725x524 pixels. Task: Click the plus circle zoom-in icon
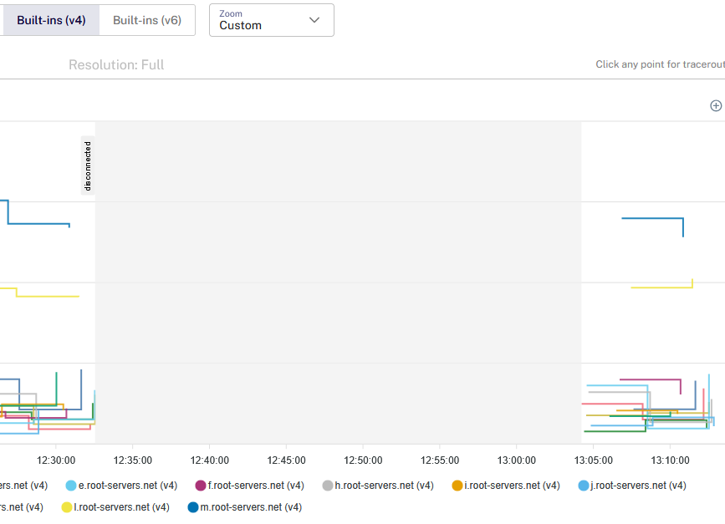point(716,106)
